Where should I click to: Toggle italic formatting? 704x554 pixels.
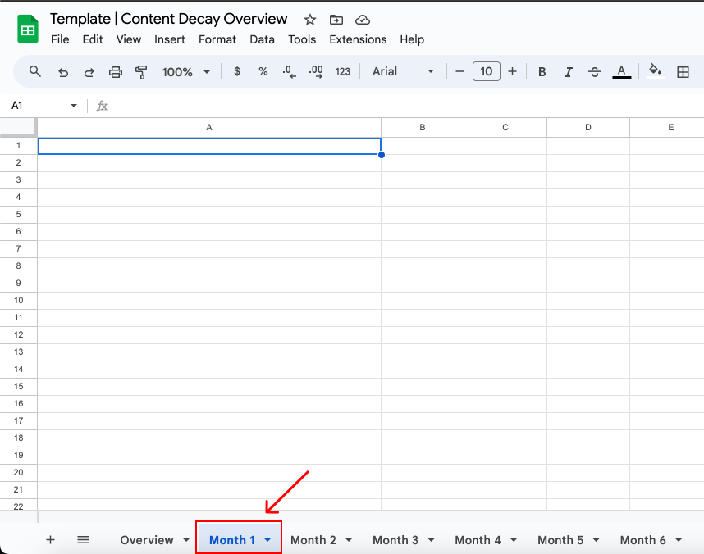[x=568, y=71]
